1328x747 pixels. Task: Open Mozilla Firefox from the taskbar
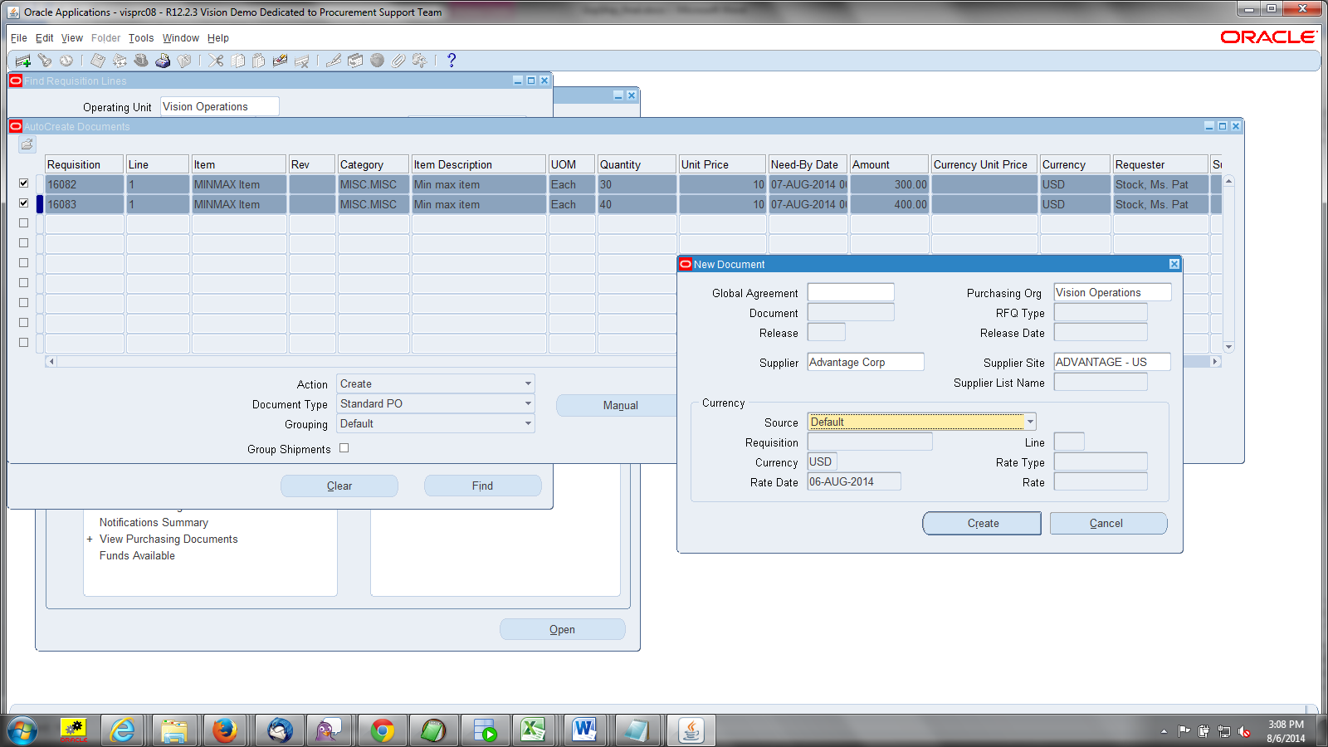point(224,730)
